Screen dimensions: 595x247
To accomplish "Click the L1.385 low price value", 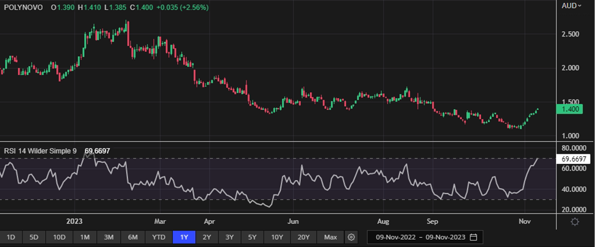I will pyautogui.click(x=115, y=7).
